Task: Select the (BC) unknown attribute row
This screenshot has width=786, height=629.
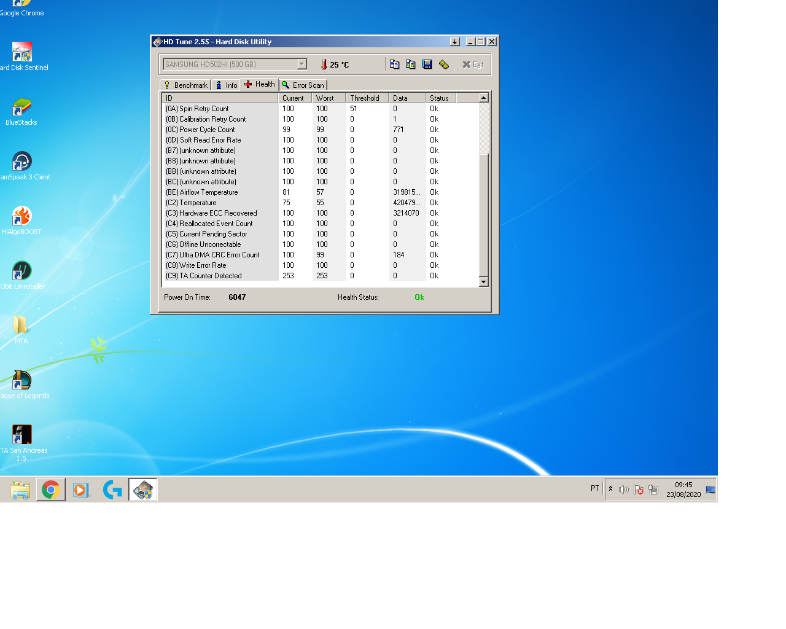Action: (x=320, y=182)
